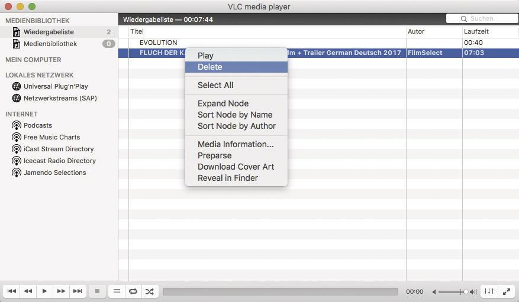Jump to previous track button

tap(12, 291)
